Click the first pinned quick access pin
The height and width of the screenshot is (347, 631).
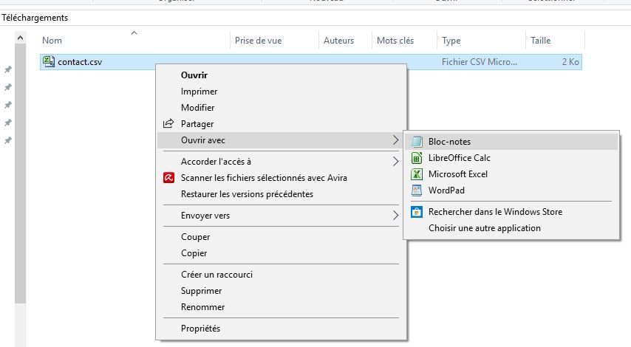tap(8, 70)
